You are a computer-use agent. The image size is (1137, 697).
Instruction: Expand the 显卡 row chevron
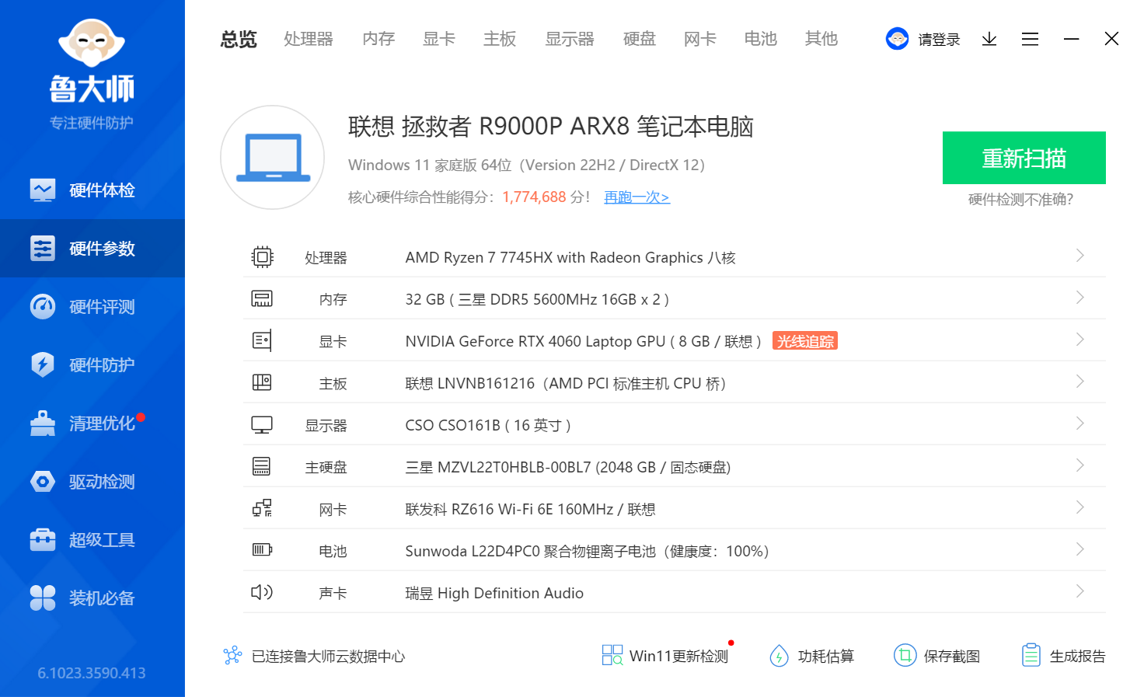point(1079,340)
